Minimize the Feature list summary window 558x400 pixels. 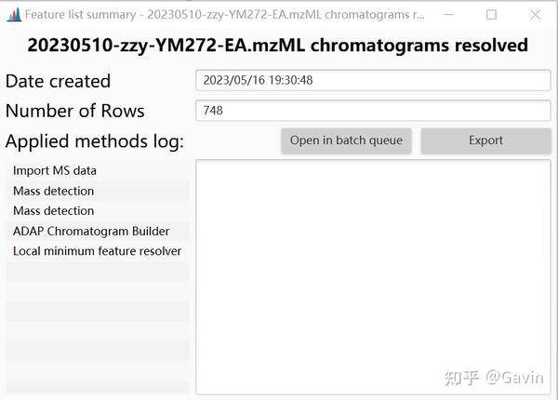click(450, 15)
